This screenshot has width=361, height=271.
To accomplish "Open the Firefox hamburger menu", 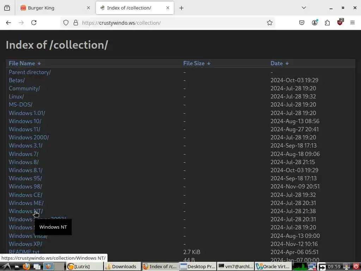I will (353, 23).
